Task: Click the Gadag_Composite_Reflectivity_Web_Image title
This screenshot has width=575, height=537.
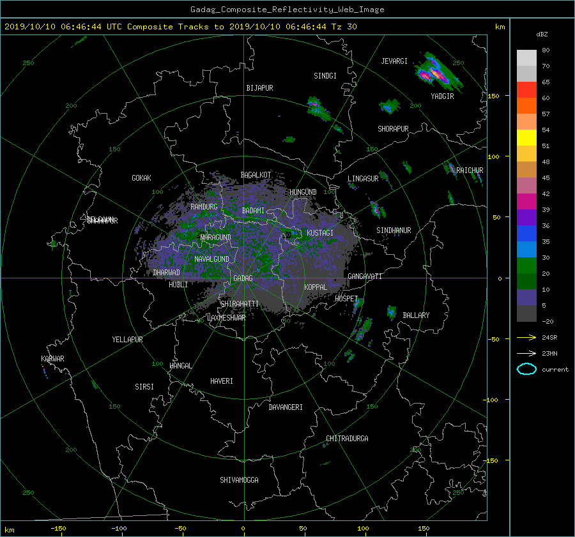Action: (x=287, y=10)
